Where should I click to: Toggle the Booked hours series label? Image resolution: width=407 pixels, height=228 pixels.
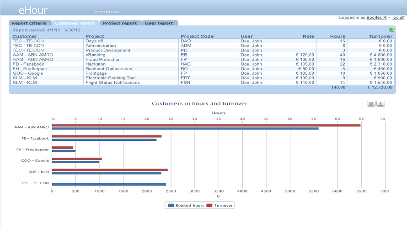point(190,206)
